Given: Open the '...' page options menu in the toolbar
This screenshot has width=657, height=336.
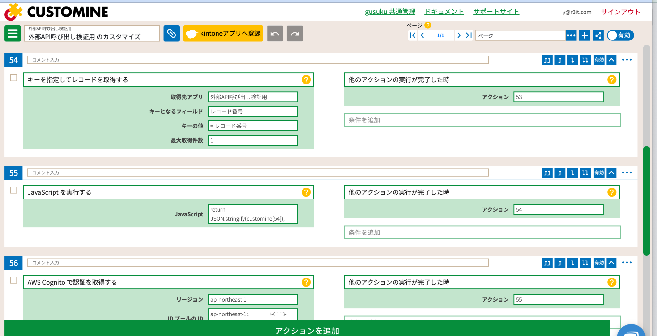Looking at the screenshot, I should tap(571, 35).
